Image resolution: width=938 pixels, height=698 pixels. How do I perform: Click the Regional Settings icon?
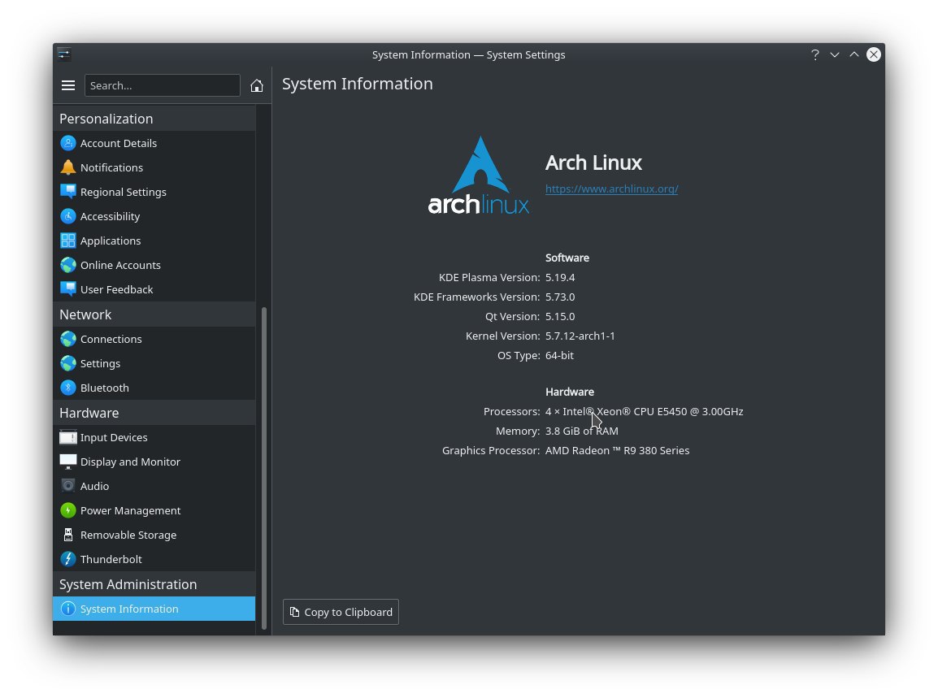click(68, 192)
